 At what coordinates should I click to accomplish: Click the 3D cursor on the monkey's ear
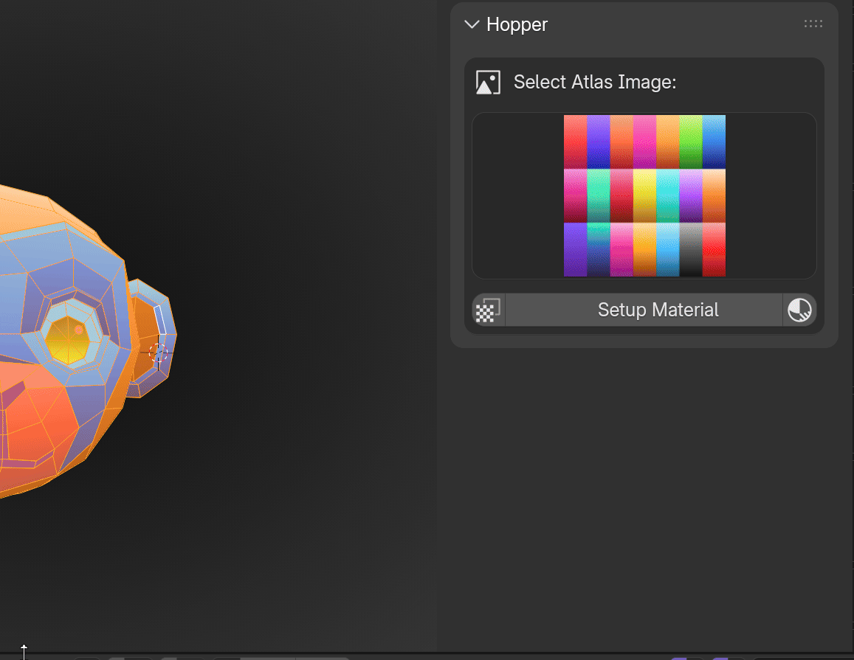[158, 352]
